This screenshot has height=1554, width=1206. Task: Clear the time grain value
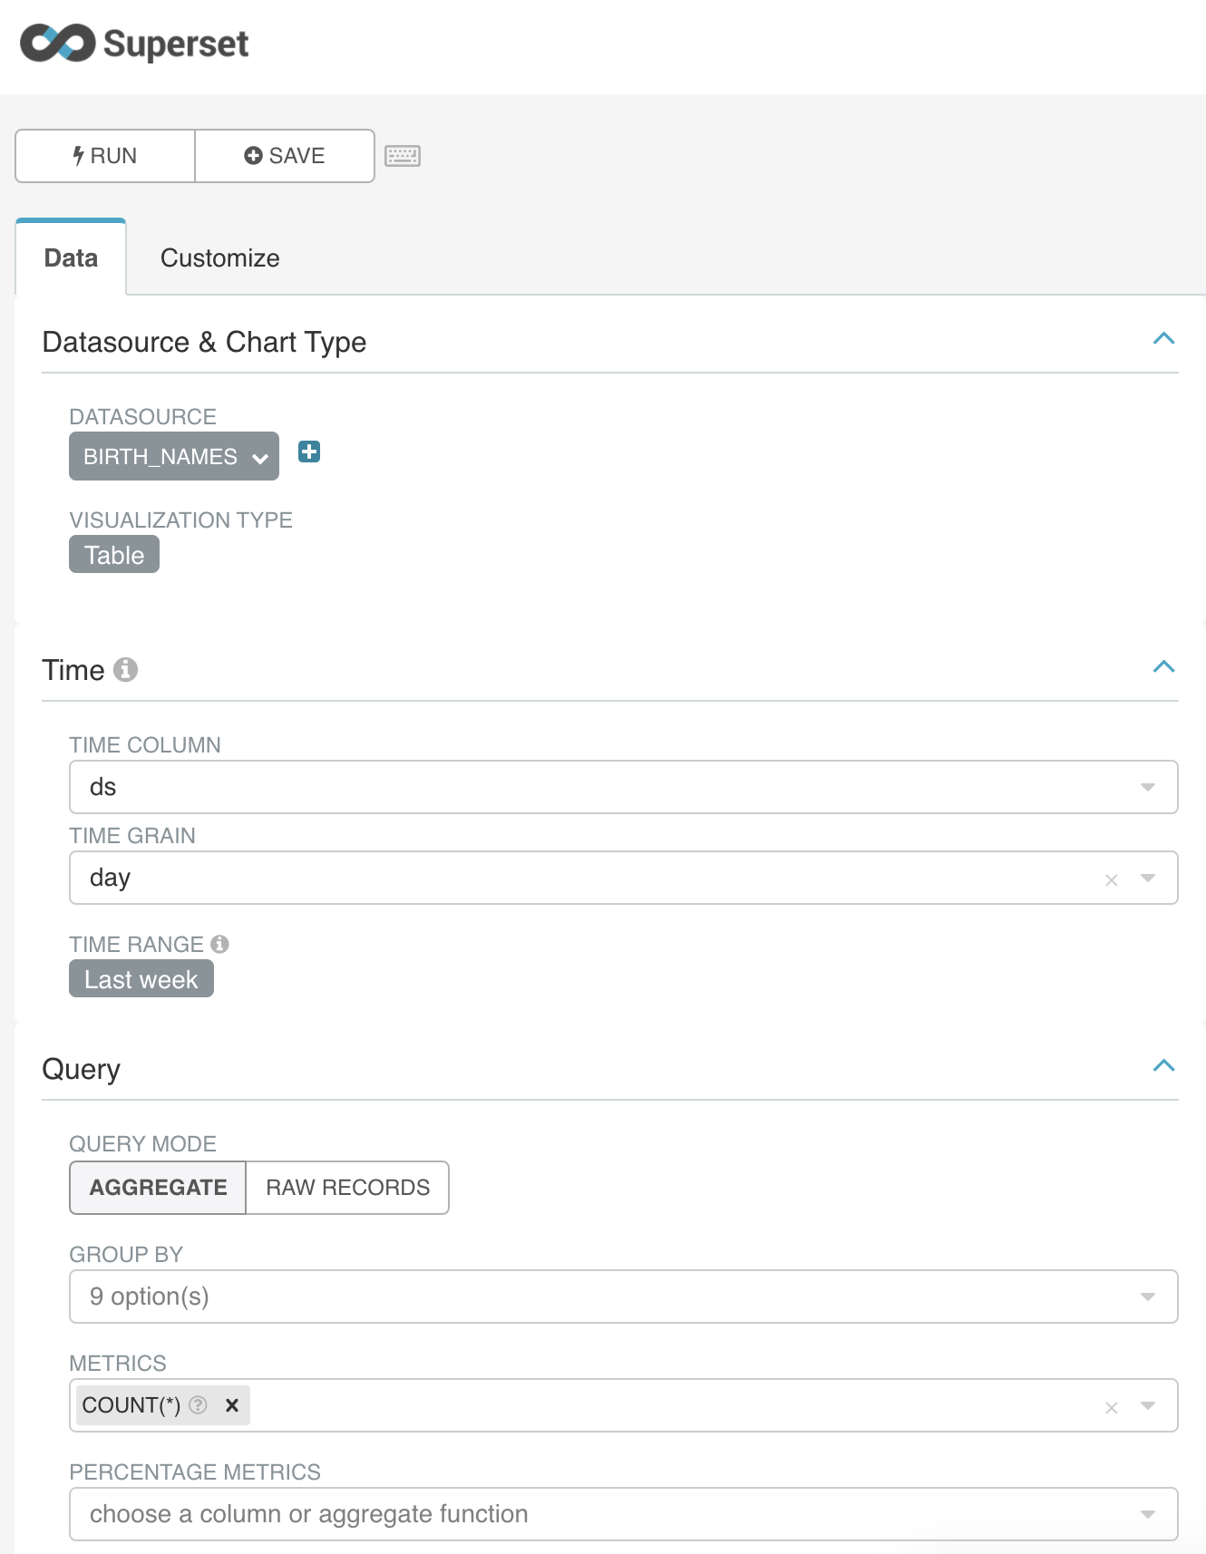tap(1111, 879)
